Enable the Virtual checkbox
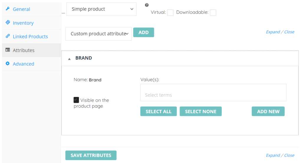The width and height of the screenshot is (302, 163). (170, 12)
